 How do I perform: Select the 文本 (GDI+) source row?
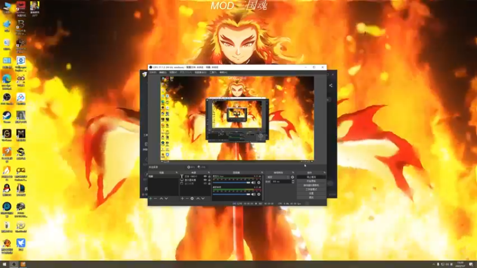(196, 176)
